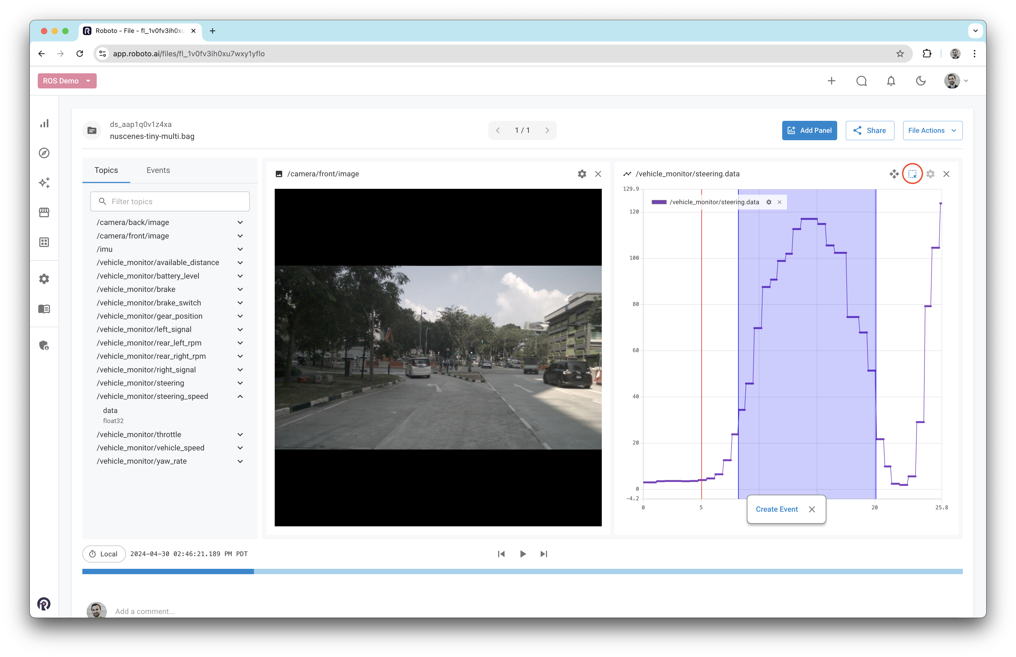Expand the /imu topic
This screenshot has width=1016, height=657.
tap(240, 249)
